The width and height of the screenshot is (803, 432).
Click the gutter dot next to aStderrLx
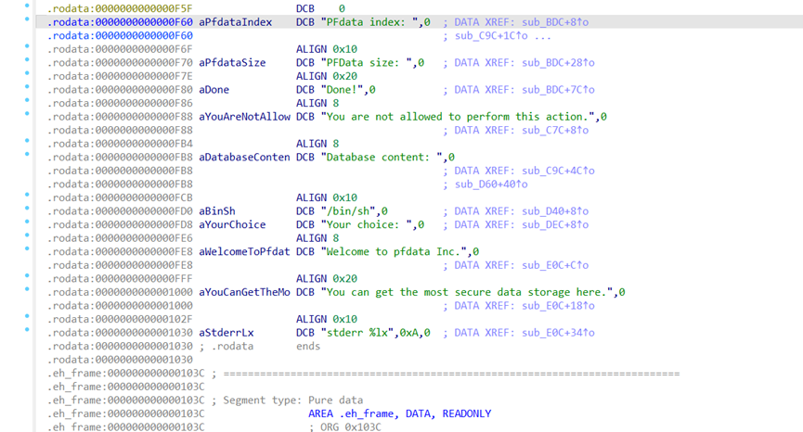pos(28,333)
